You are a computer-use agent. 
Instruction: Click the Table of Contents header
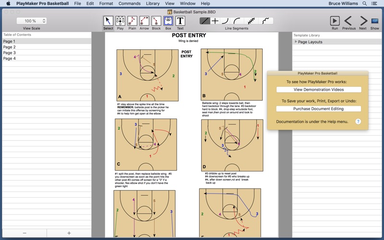pos(17,35)
